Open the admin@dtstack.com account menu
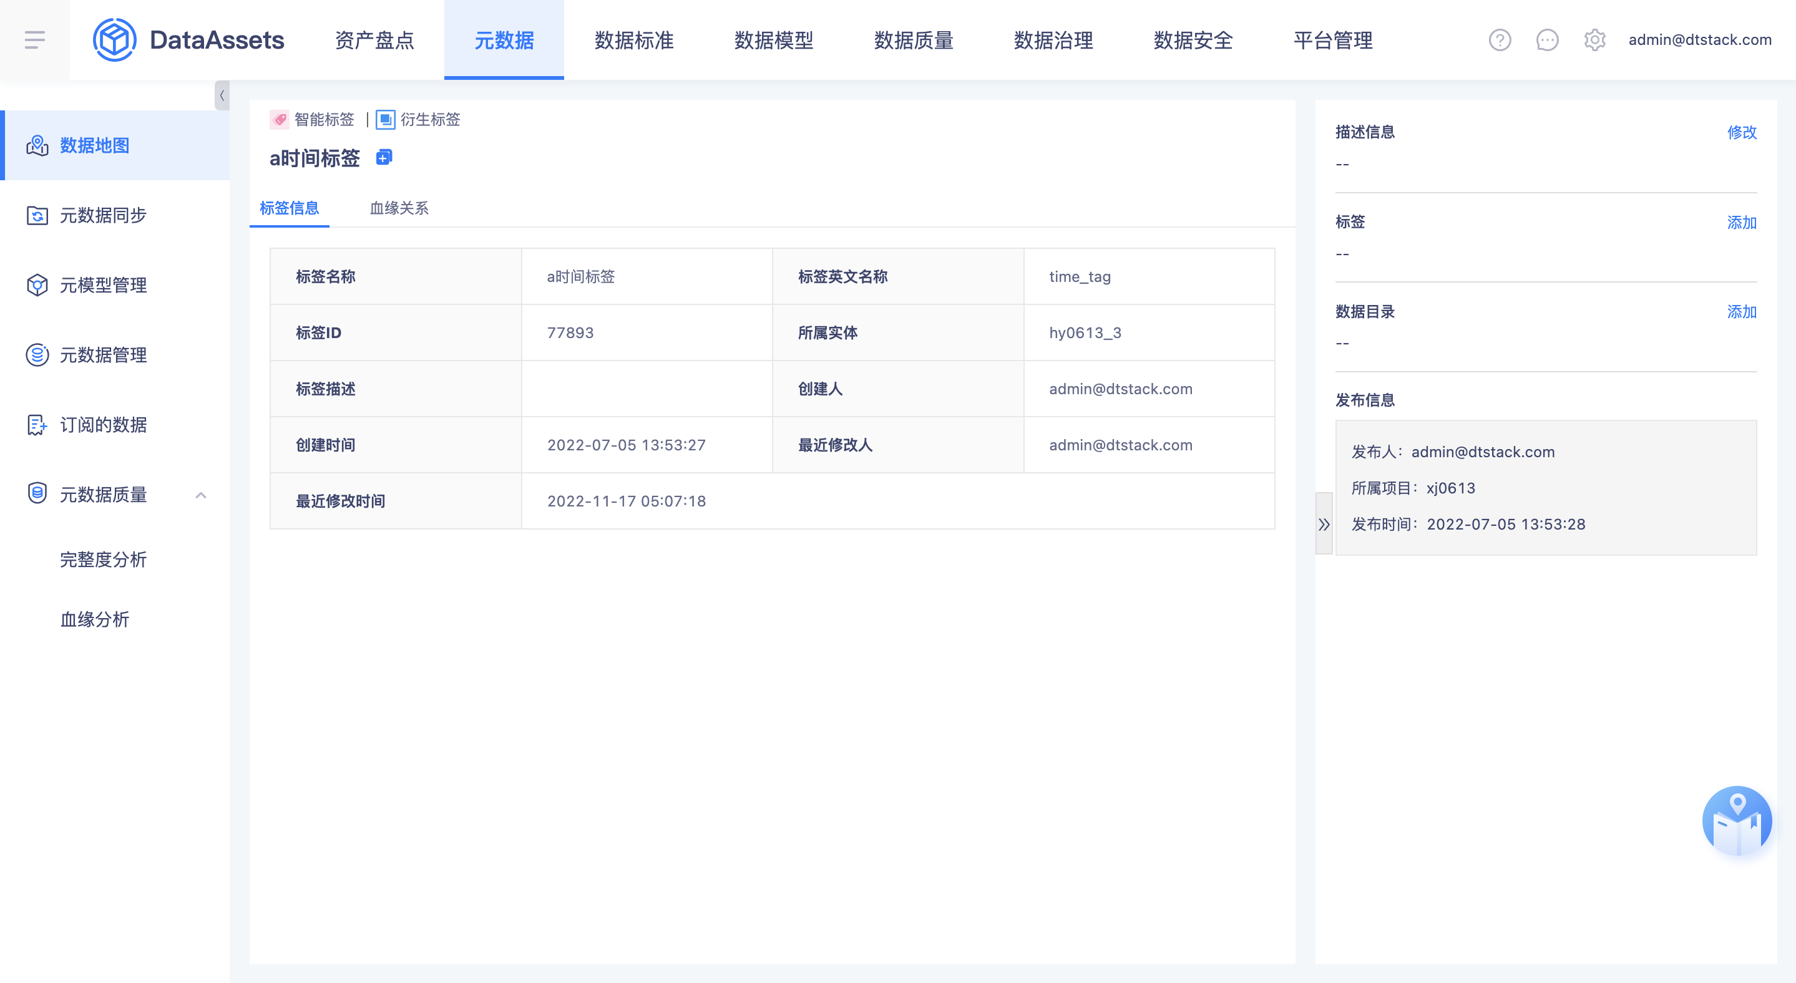Image resolution: width=1796 pixels, height=983 pixels. tap(1700, 40)
